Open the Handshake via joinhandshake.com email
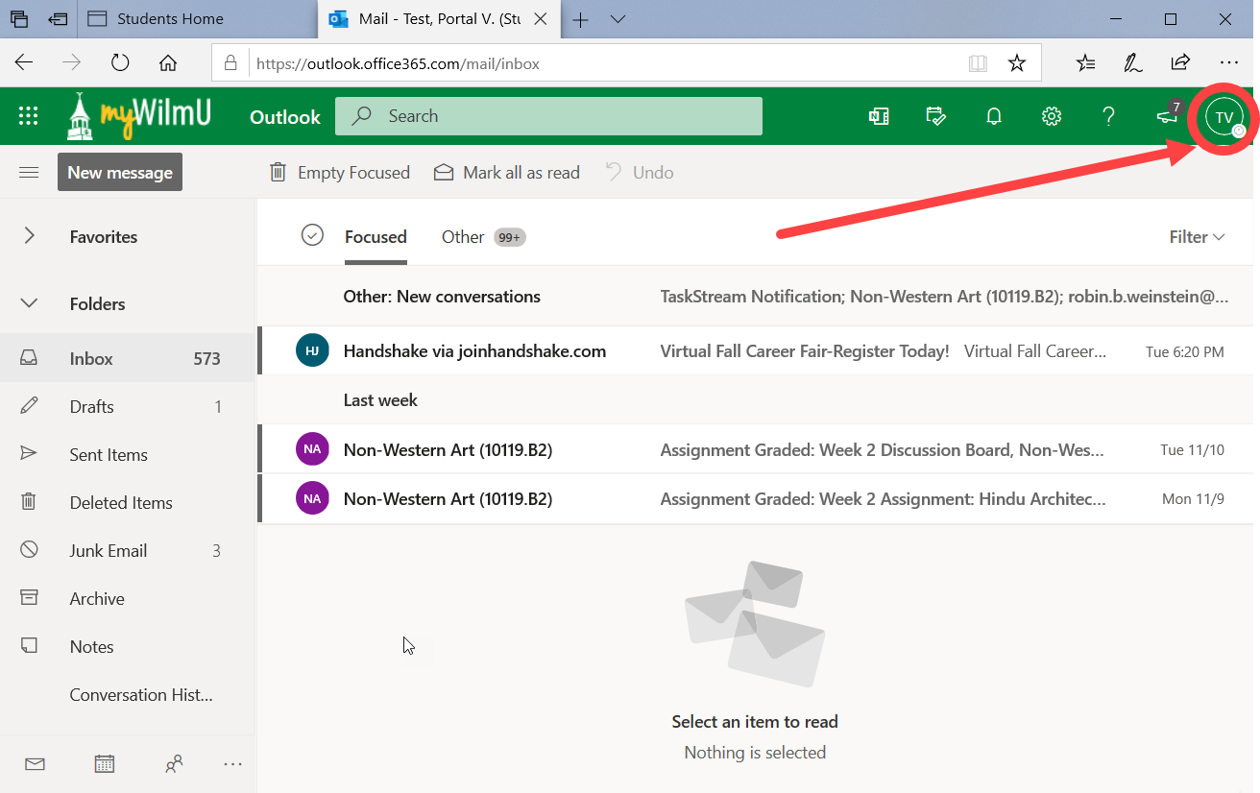The image size is (1260, 793). [x=756, y=351]
